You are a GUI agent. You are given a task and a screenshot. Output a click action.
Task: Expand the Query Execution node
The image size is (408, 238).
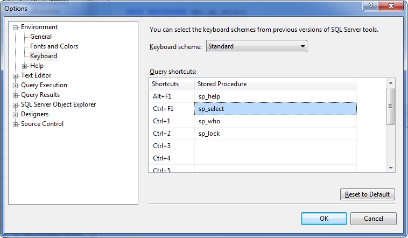[x=16, y=86]
